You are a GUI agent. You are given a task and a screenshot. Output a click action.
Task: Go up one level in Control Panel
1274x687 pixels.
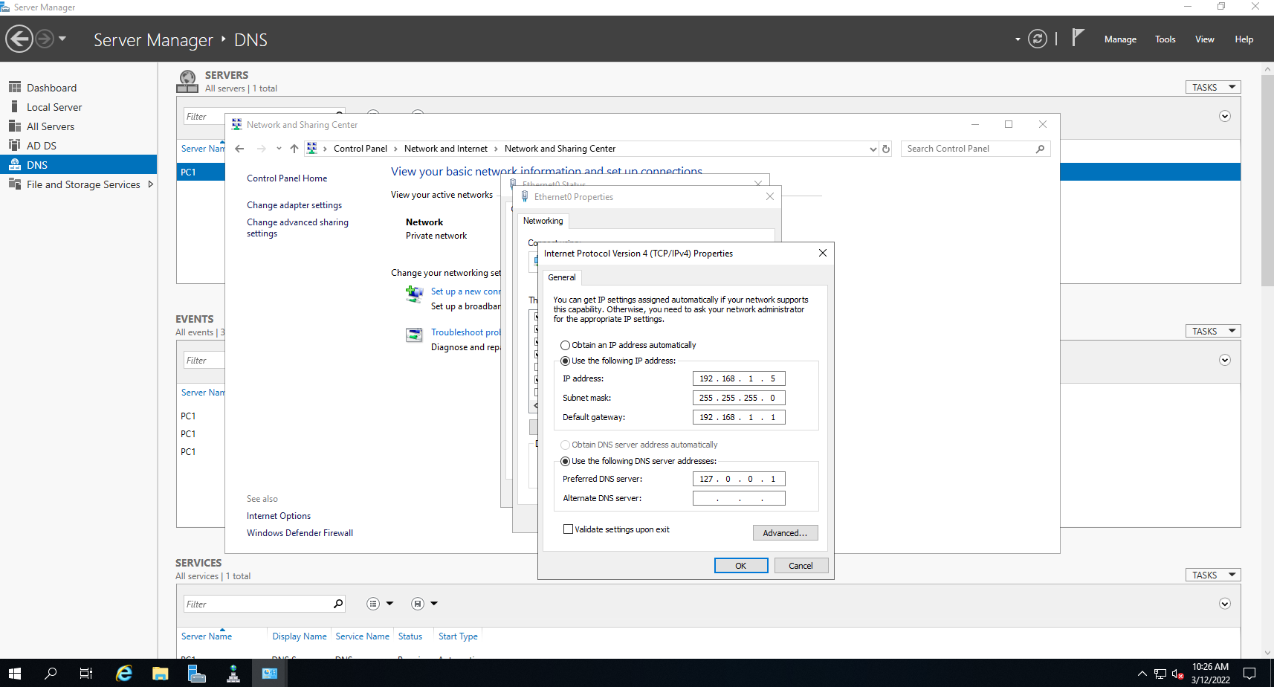point(294,149)
